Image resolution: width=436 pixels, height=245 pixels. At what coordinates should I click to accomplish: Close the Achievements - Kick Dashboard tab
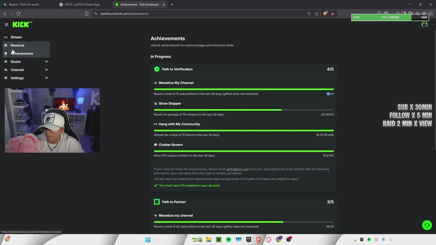[x=163, y=4]
